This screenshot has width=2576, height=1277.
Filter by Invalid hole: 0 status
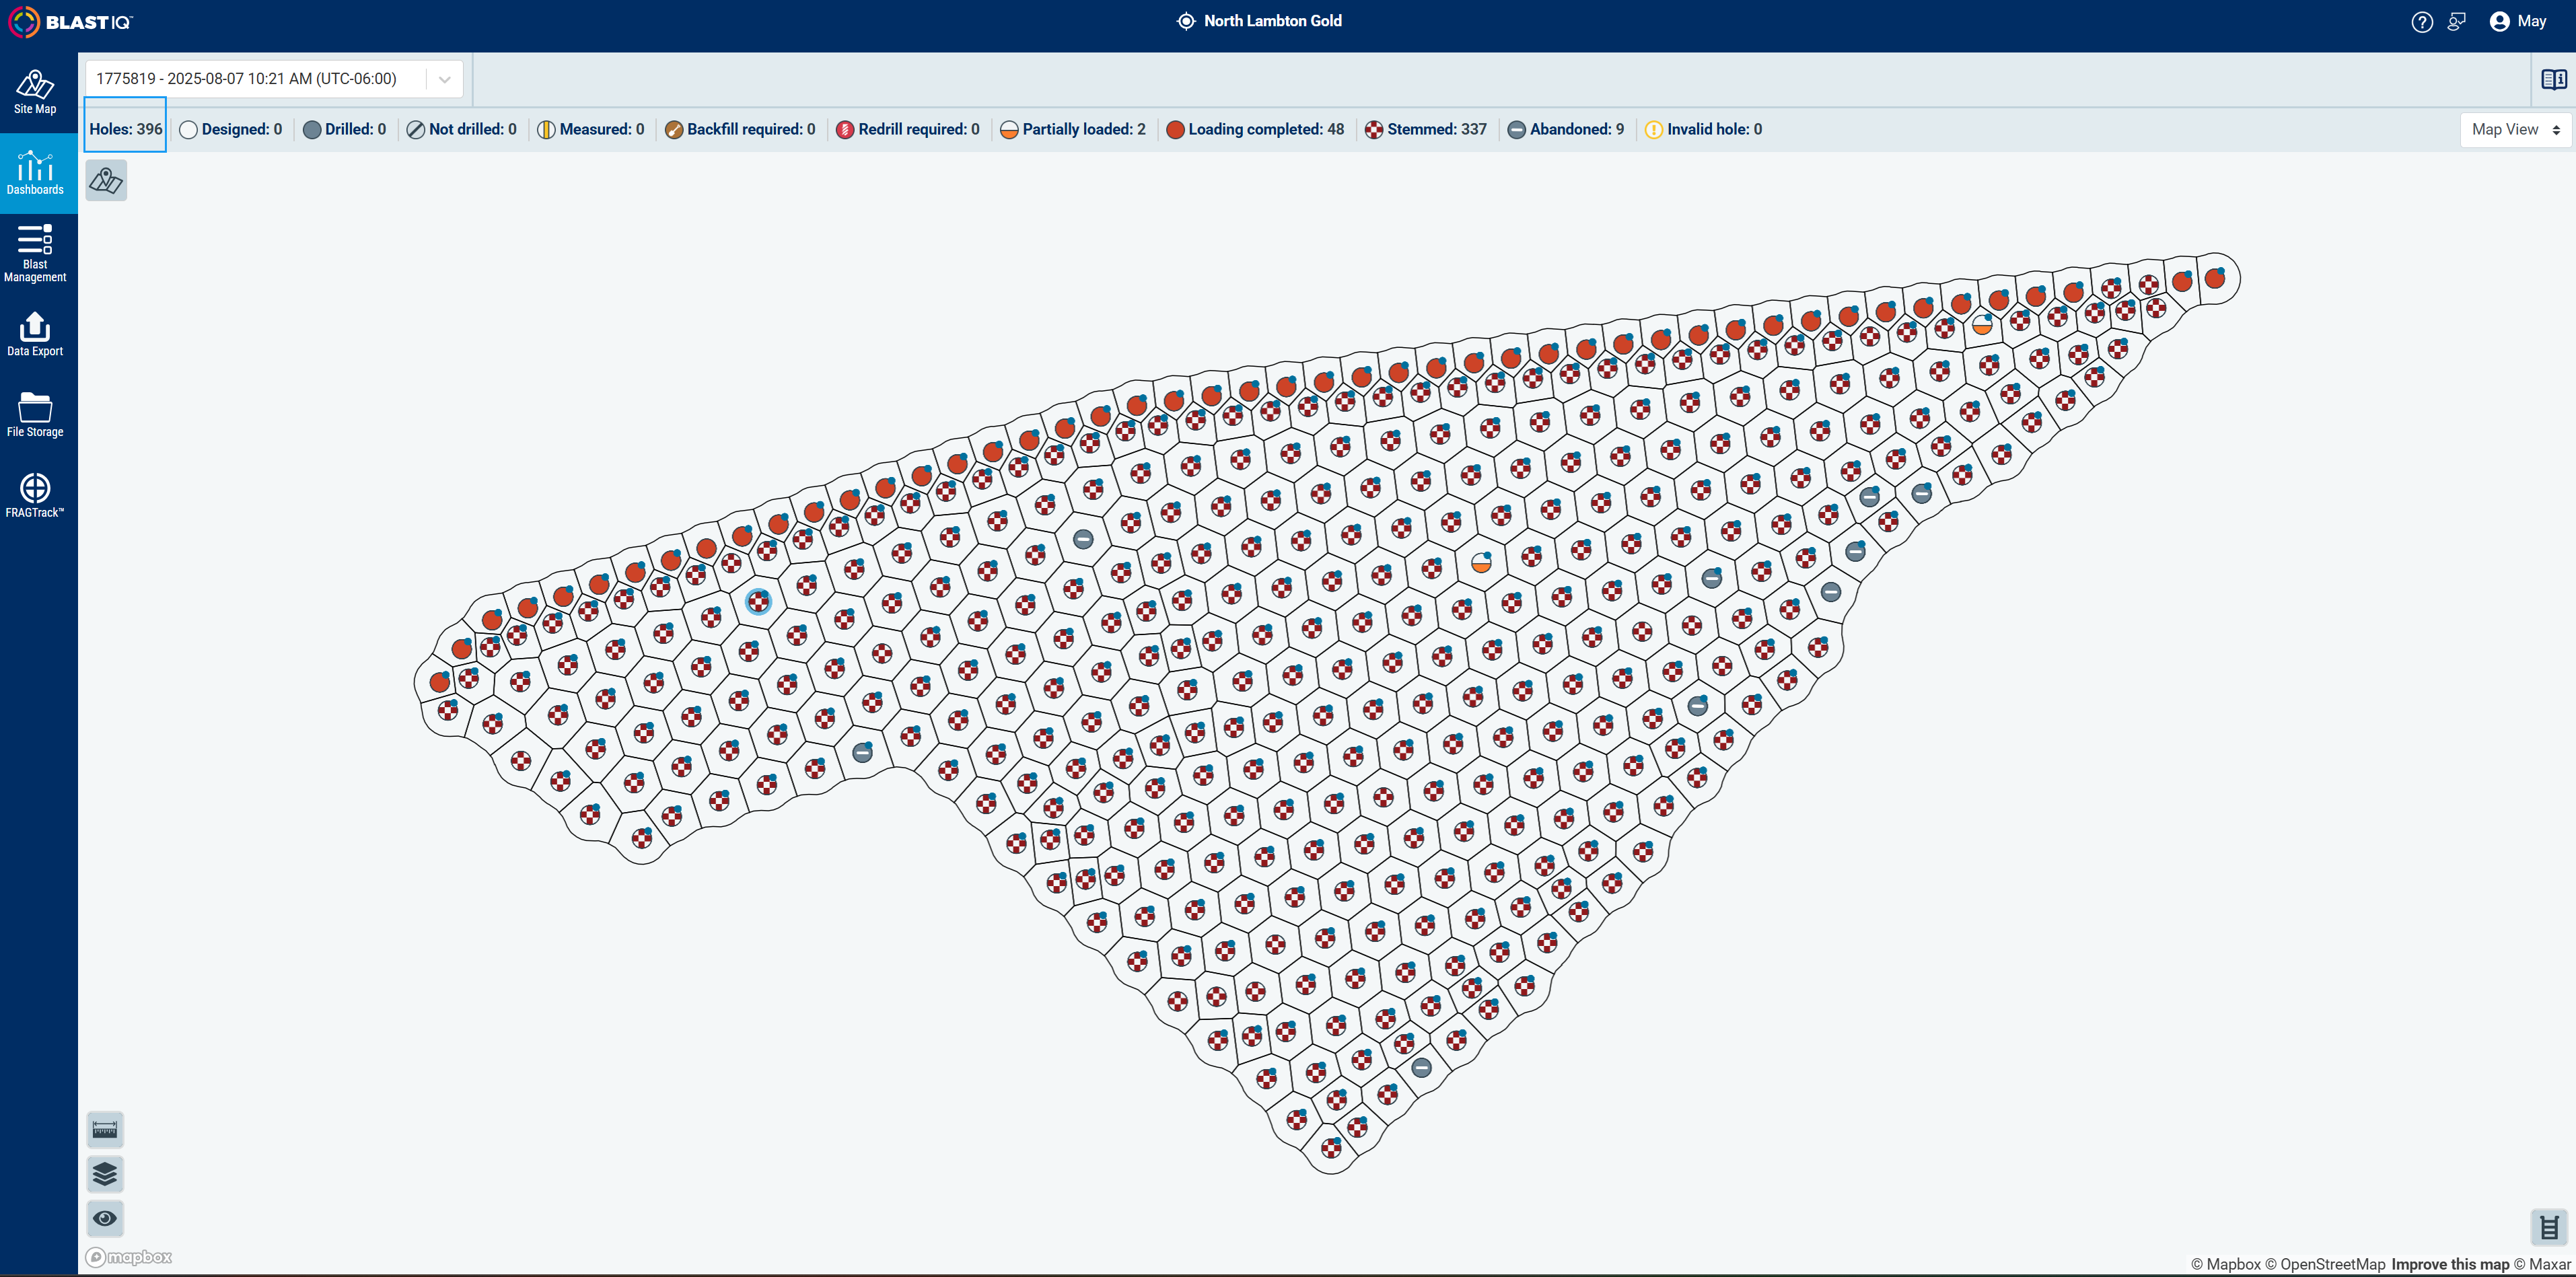1704,129
